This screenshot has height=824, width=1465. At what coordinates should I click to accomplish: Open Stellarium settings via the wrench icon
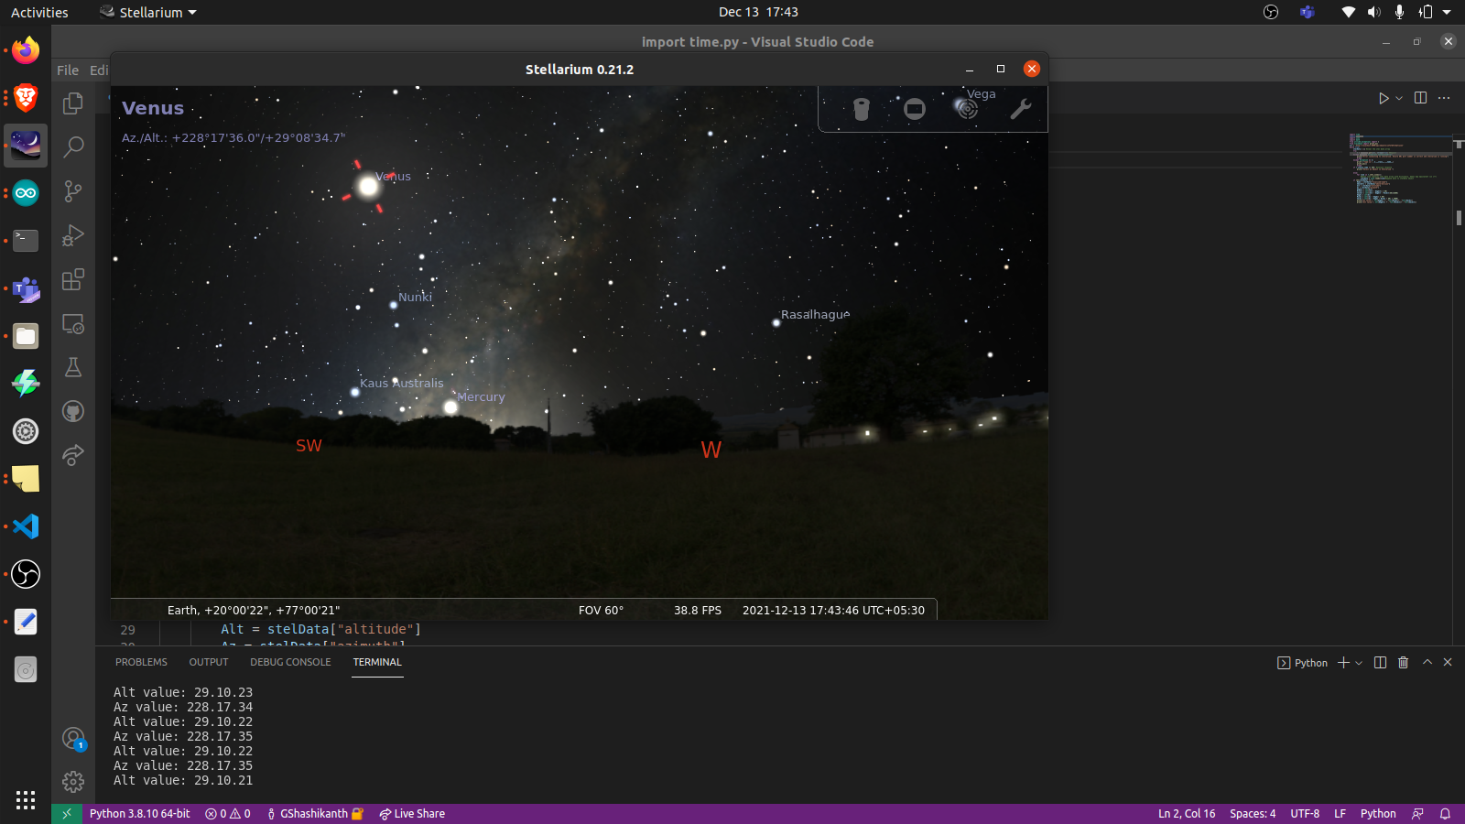pos(1021,108)
